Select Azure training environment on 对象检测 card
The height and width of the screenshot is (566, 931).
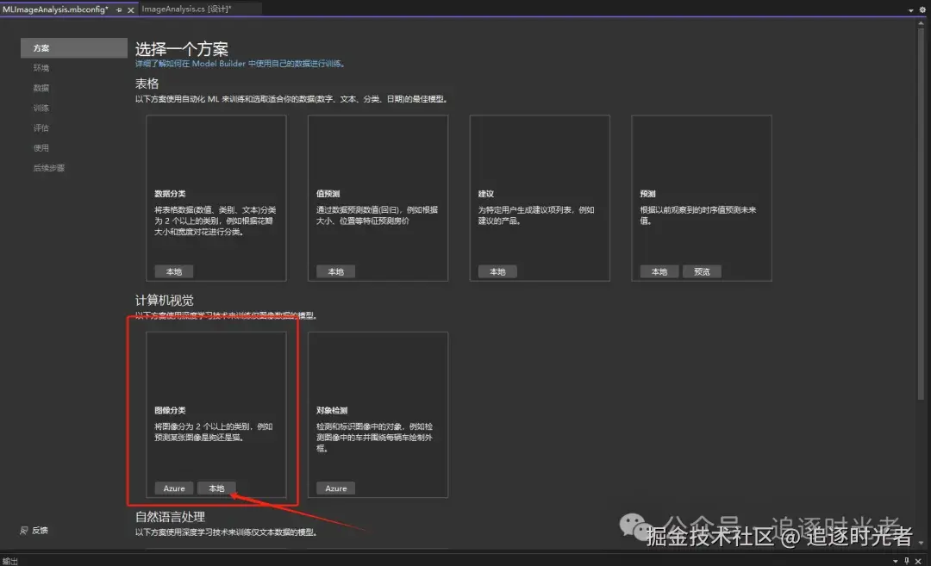(334, 488)
